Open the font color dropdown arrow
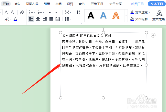 tap(19, 19)
